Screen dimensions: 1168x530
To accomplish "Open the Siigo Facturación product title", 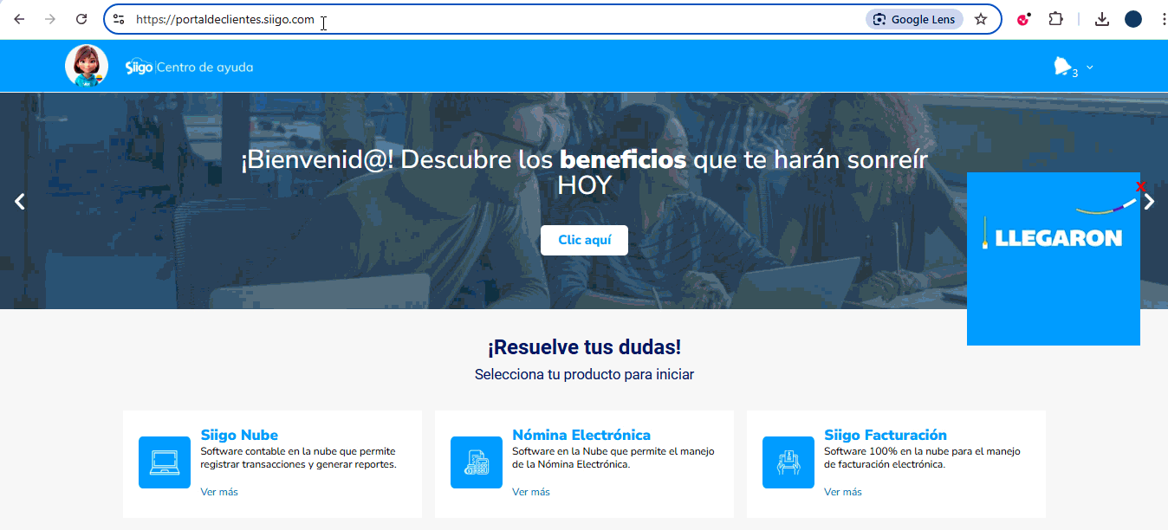I will coord(886,435).
